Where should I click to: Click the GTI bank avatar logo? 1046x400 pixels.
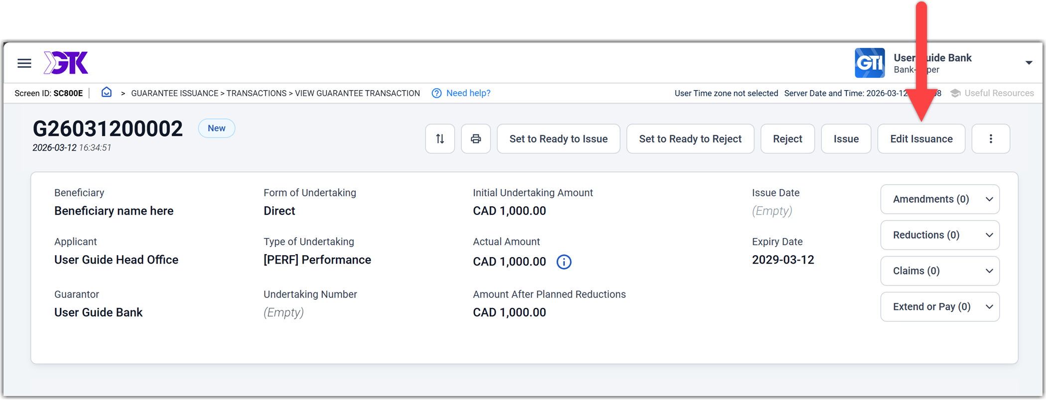tap(870, 63)
